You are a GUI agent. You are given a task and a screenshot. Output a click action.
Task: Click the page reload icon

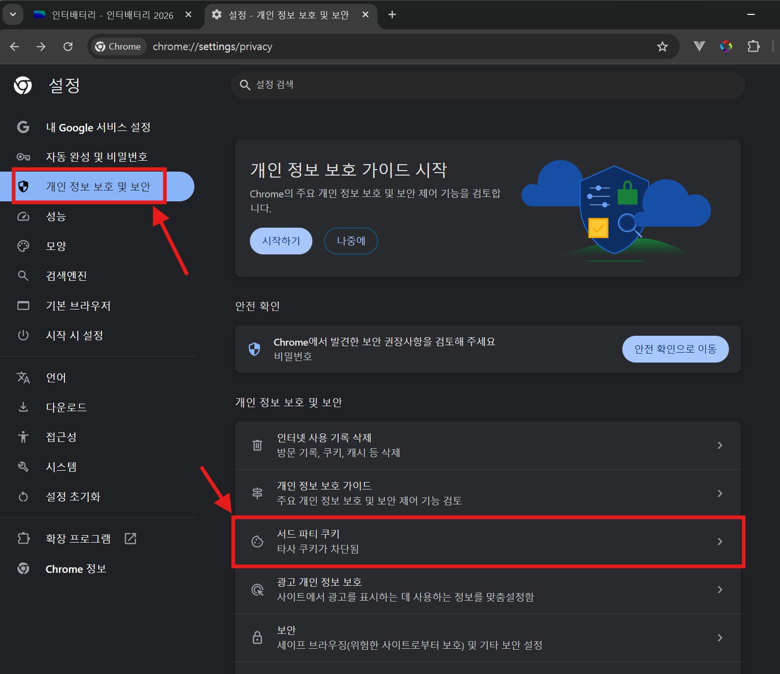click(x=68, y=47)
